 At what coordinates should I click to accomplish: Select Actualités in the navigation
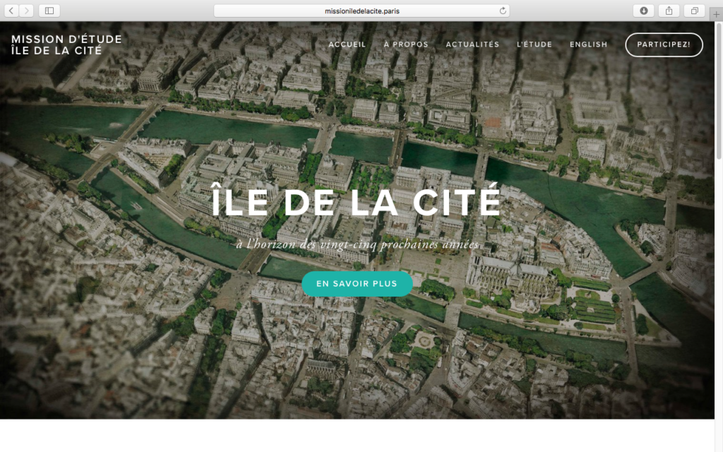(472, 44)
